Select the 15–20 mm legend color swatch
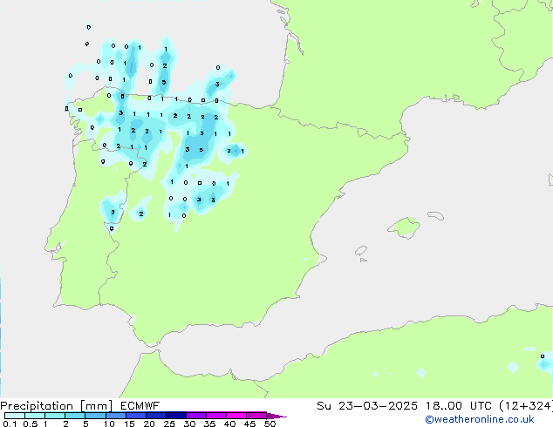This screenshot has height=427, width=553. pos(135,416)
